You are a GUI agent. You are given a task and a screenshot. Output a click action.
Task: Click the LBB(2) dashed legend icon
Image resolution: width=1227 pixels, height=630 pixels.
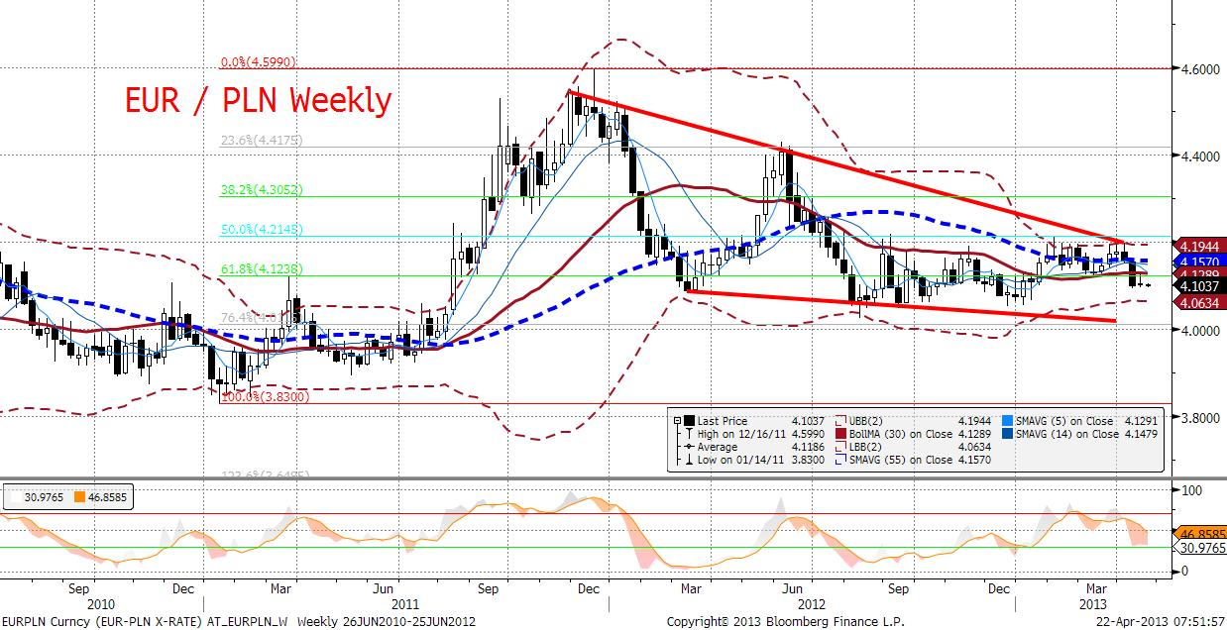coord(840,447)
